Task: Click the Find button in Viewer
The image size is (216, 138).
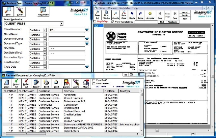Action: (x=162, y=22)
